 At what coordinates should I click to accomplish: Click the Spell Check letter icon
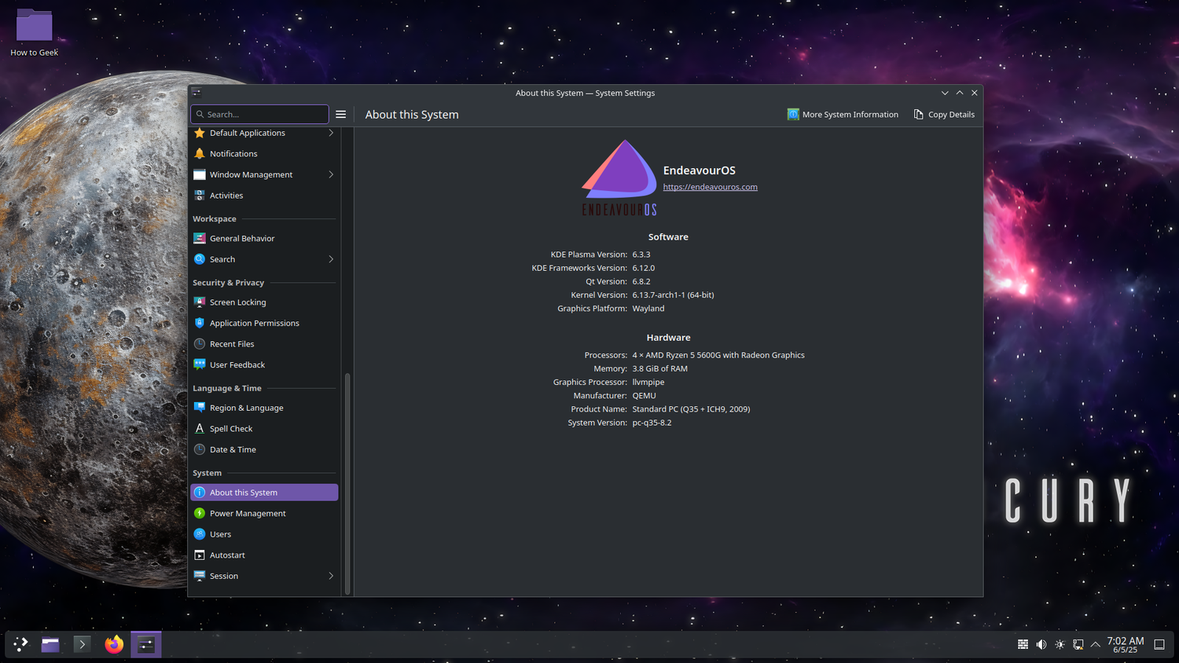200,429
